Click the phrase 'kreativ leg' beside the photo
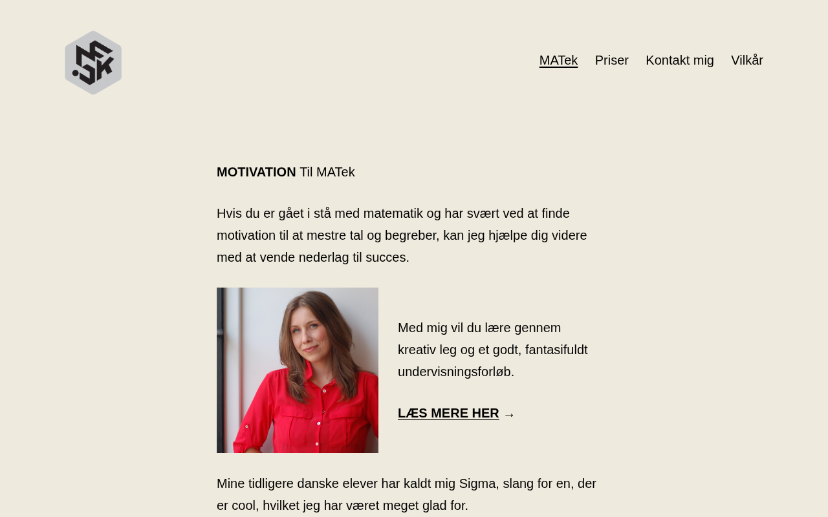The height and width of the screenshot is (517, 828). pyautogui.click(x=428, y=350)
